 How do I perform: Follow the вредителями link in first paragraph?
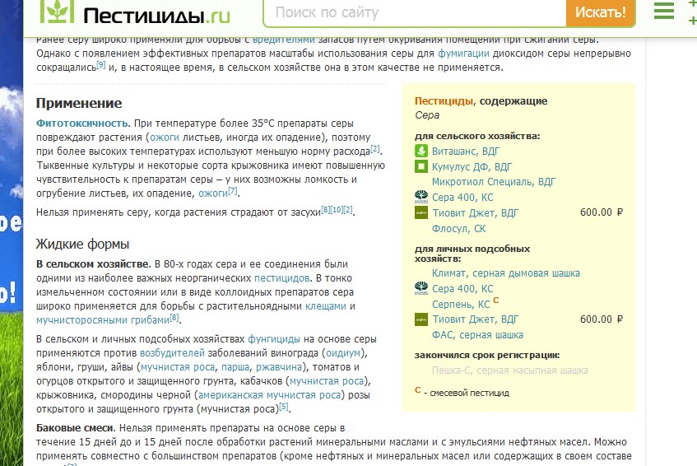pyautogui.click(x=283, y=39)
